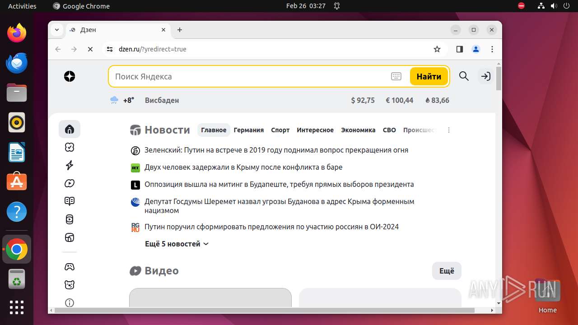
Task: Launch Firefox from the dock
Action: (x=17, y=33)
